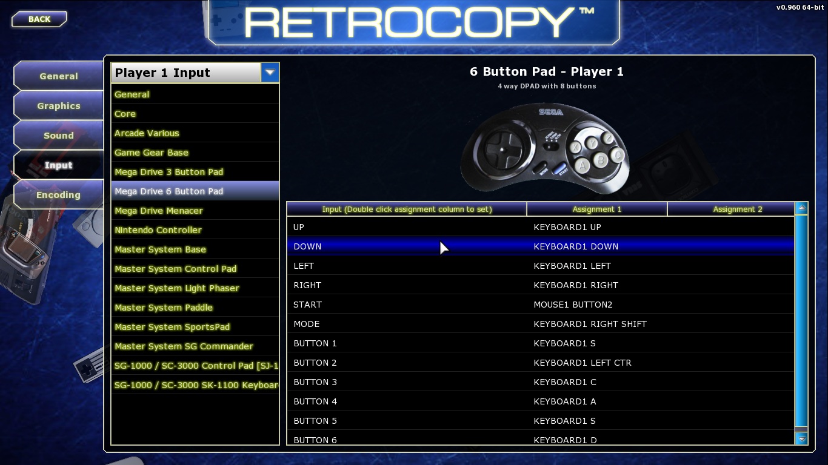
Task: Select Mega Drive 3 Button Pad
Action: (x=169, y=172)
